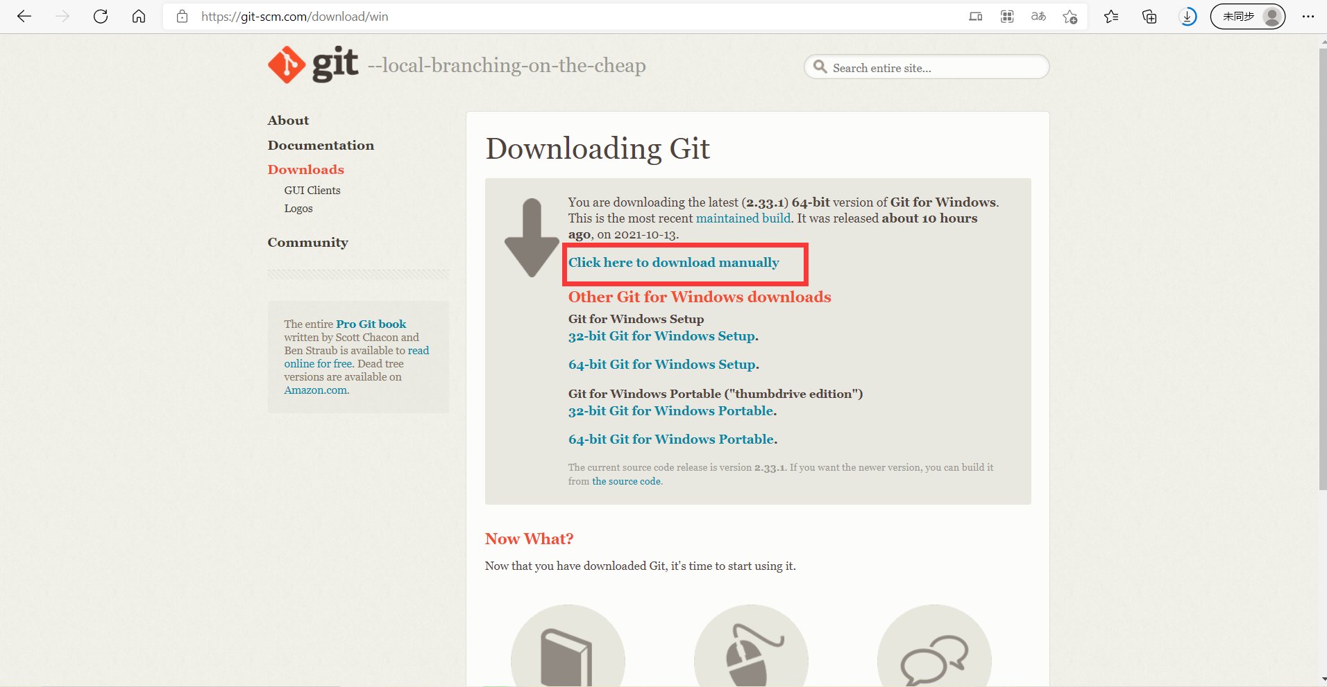Open the Documentation navigation item

click(321, 146)
